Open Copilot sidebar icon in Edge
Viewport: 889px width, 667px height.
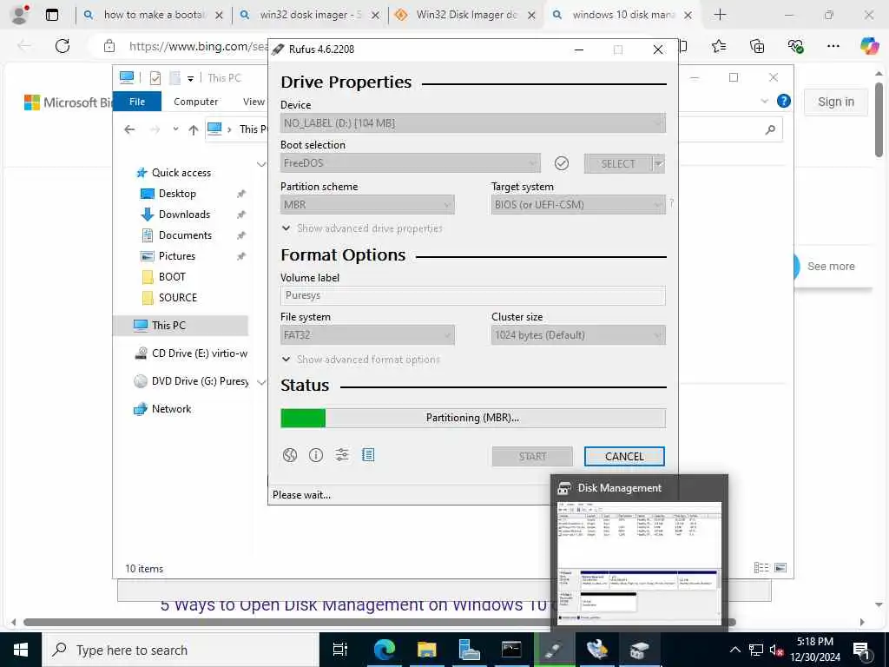(869, 46)
